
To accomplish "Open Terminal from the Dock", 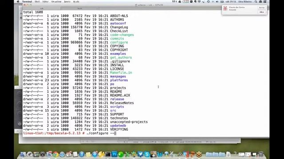I will click(108, 154).
